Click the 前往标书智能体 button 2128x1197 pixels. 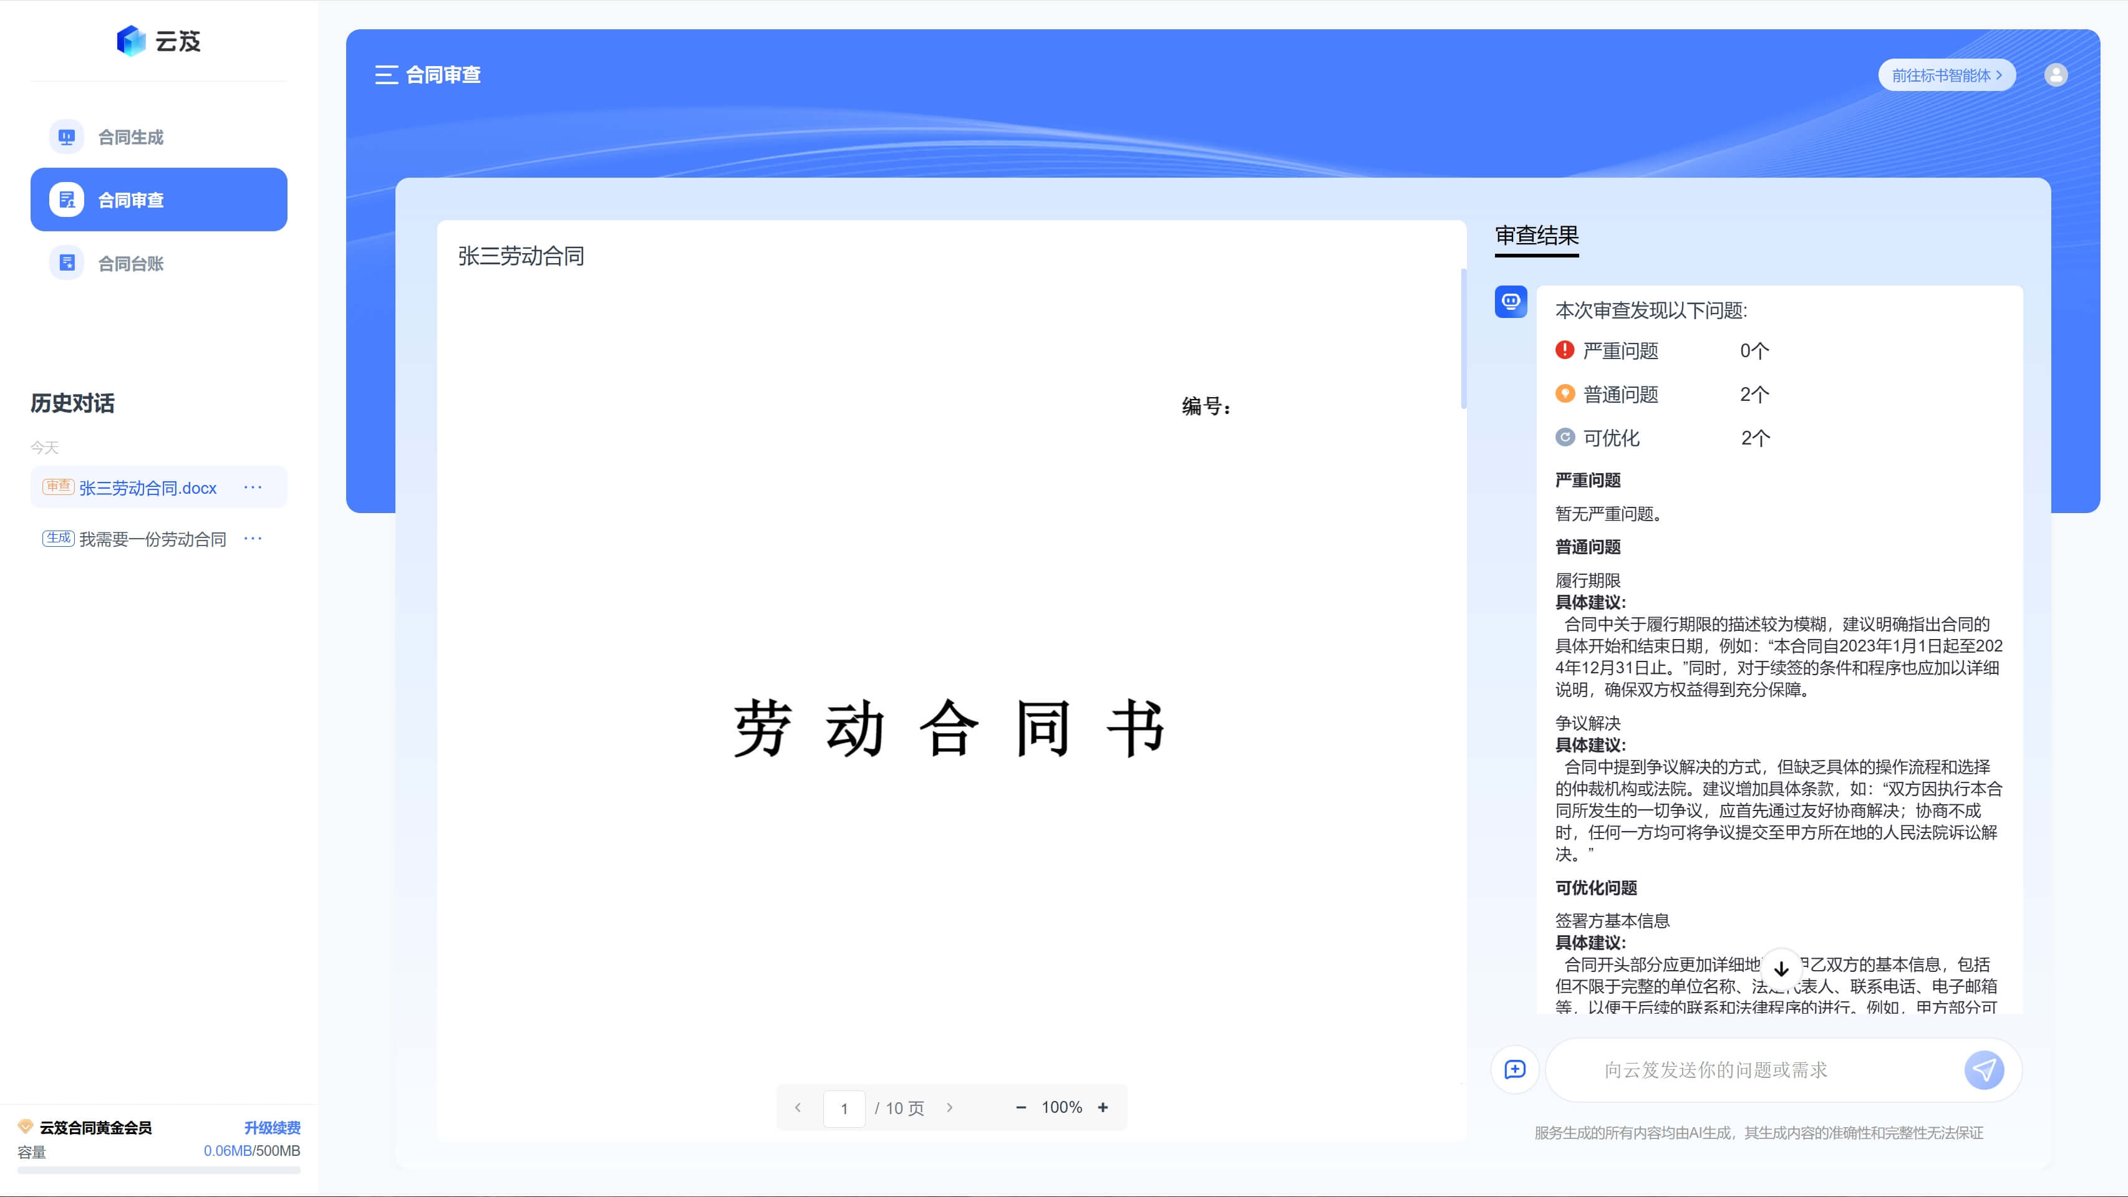click(1947, 75)
